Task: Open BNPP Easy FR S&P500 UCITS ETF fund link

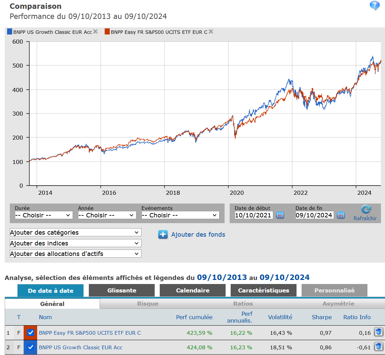Action: (90, 333)
